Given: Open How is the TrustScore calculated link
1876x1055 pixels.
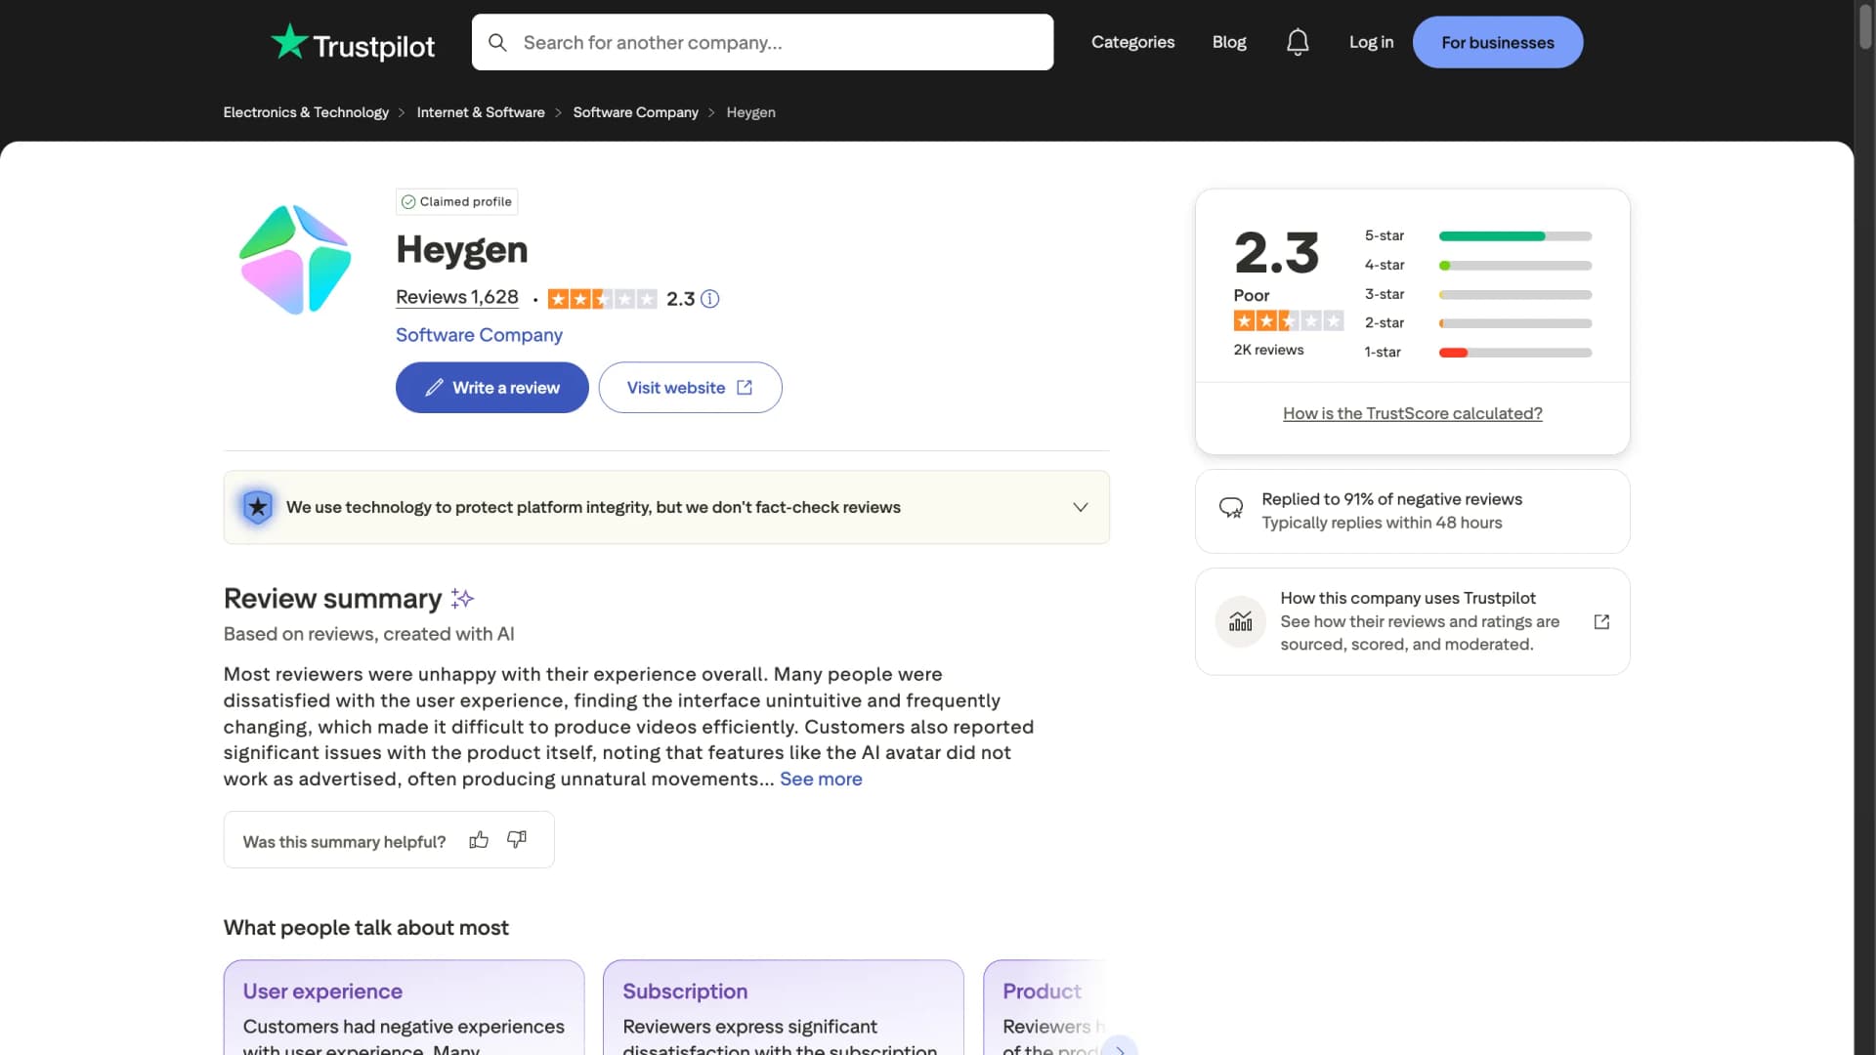Looking at the screenshot, I should click(x=1412, y=413).
